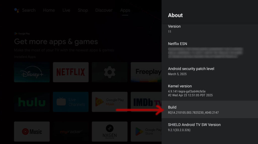Open the Settings gear app tile
Image resolution: width=258 pixels, height=144 pixels.
coord(110,72)
